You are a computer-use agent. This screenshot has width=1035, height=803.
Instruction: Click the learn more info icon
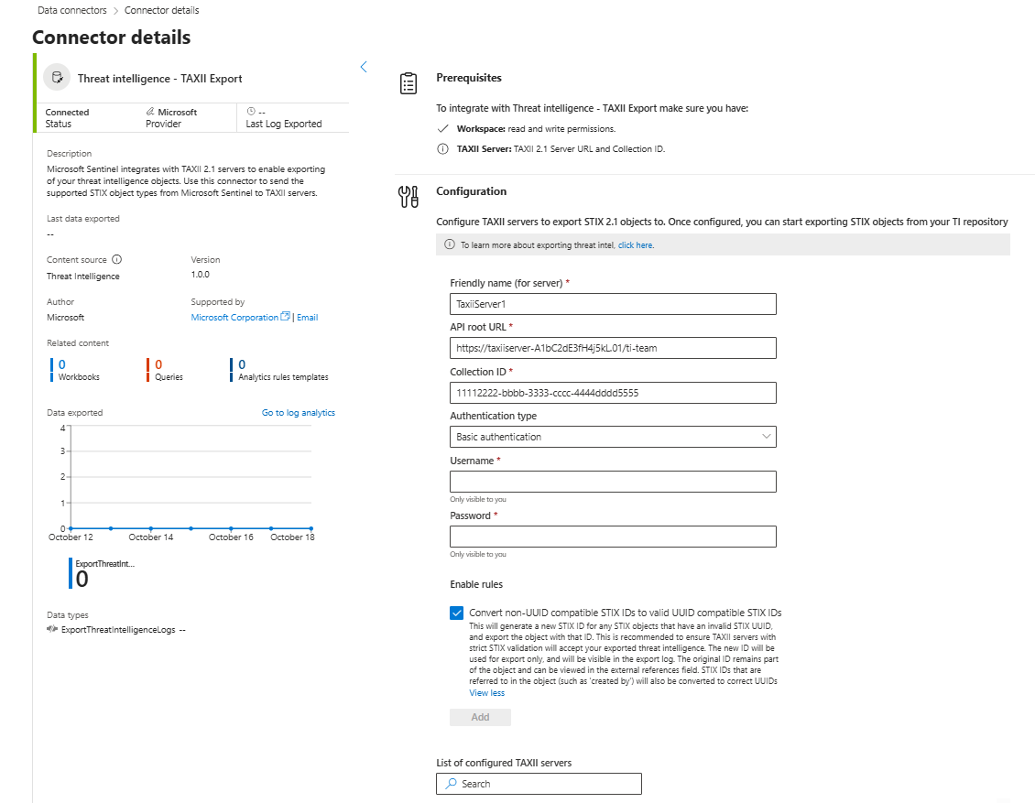click(450, 245)
